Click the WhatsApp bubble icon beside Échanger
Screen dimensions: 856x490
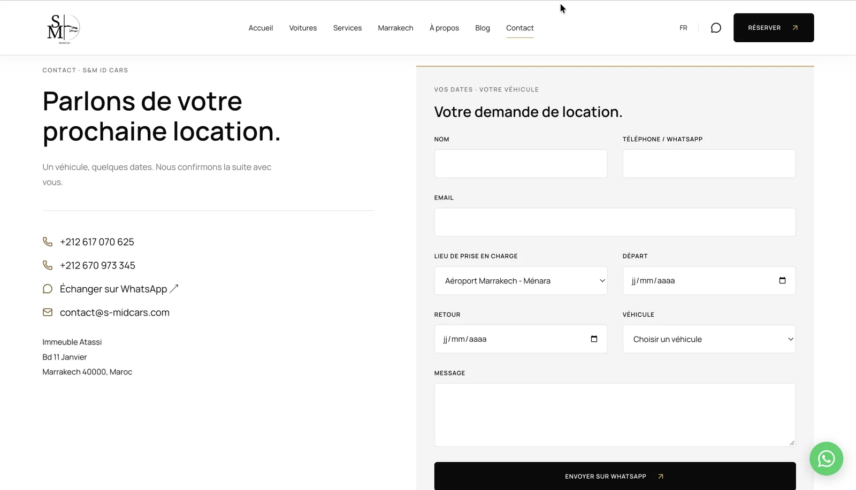pos(48,289)
